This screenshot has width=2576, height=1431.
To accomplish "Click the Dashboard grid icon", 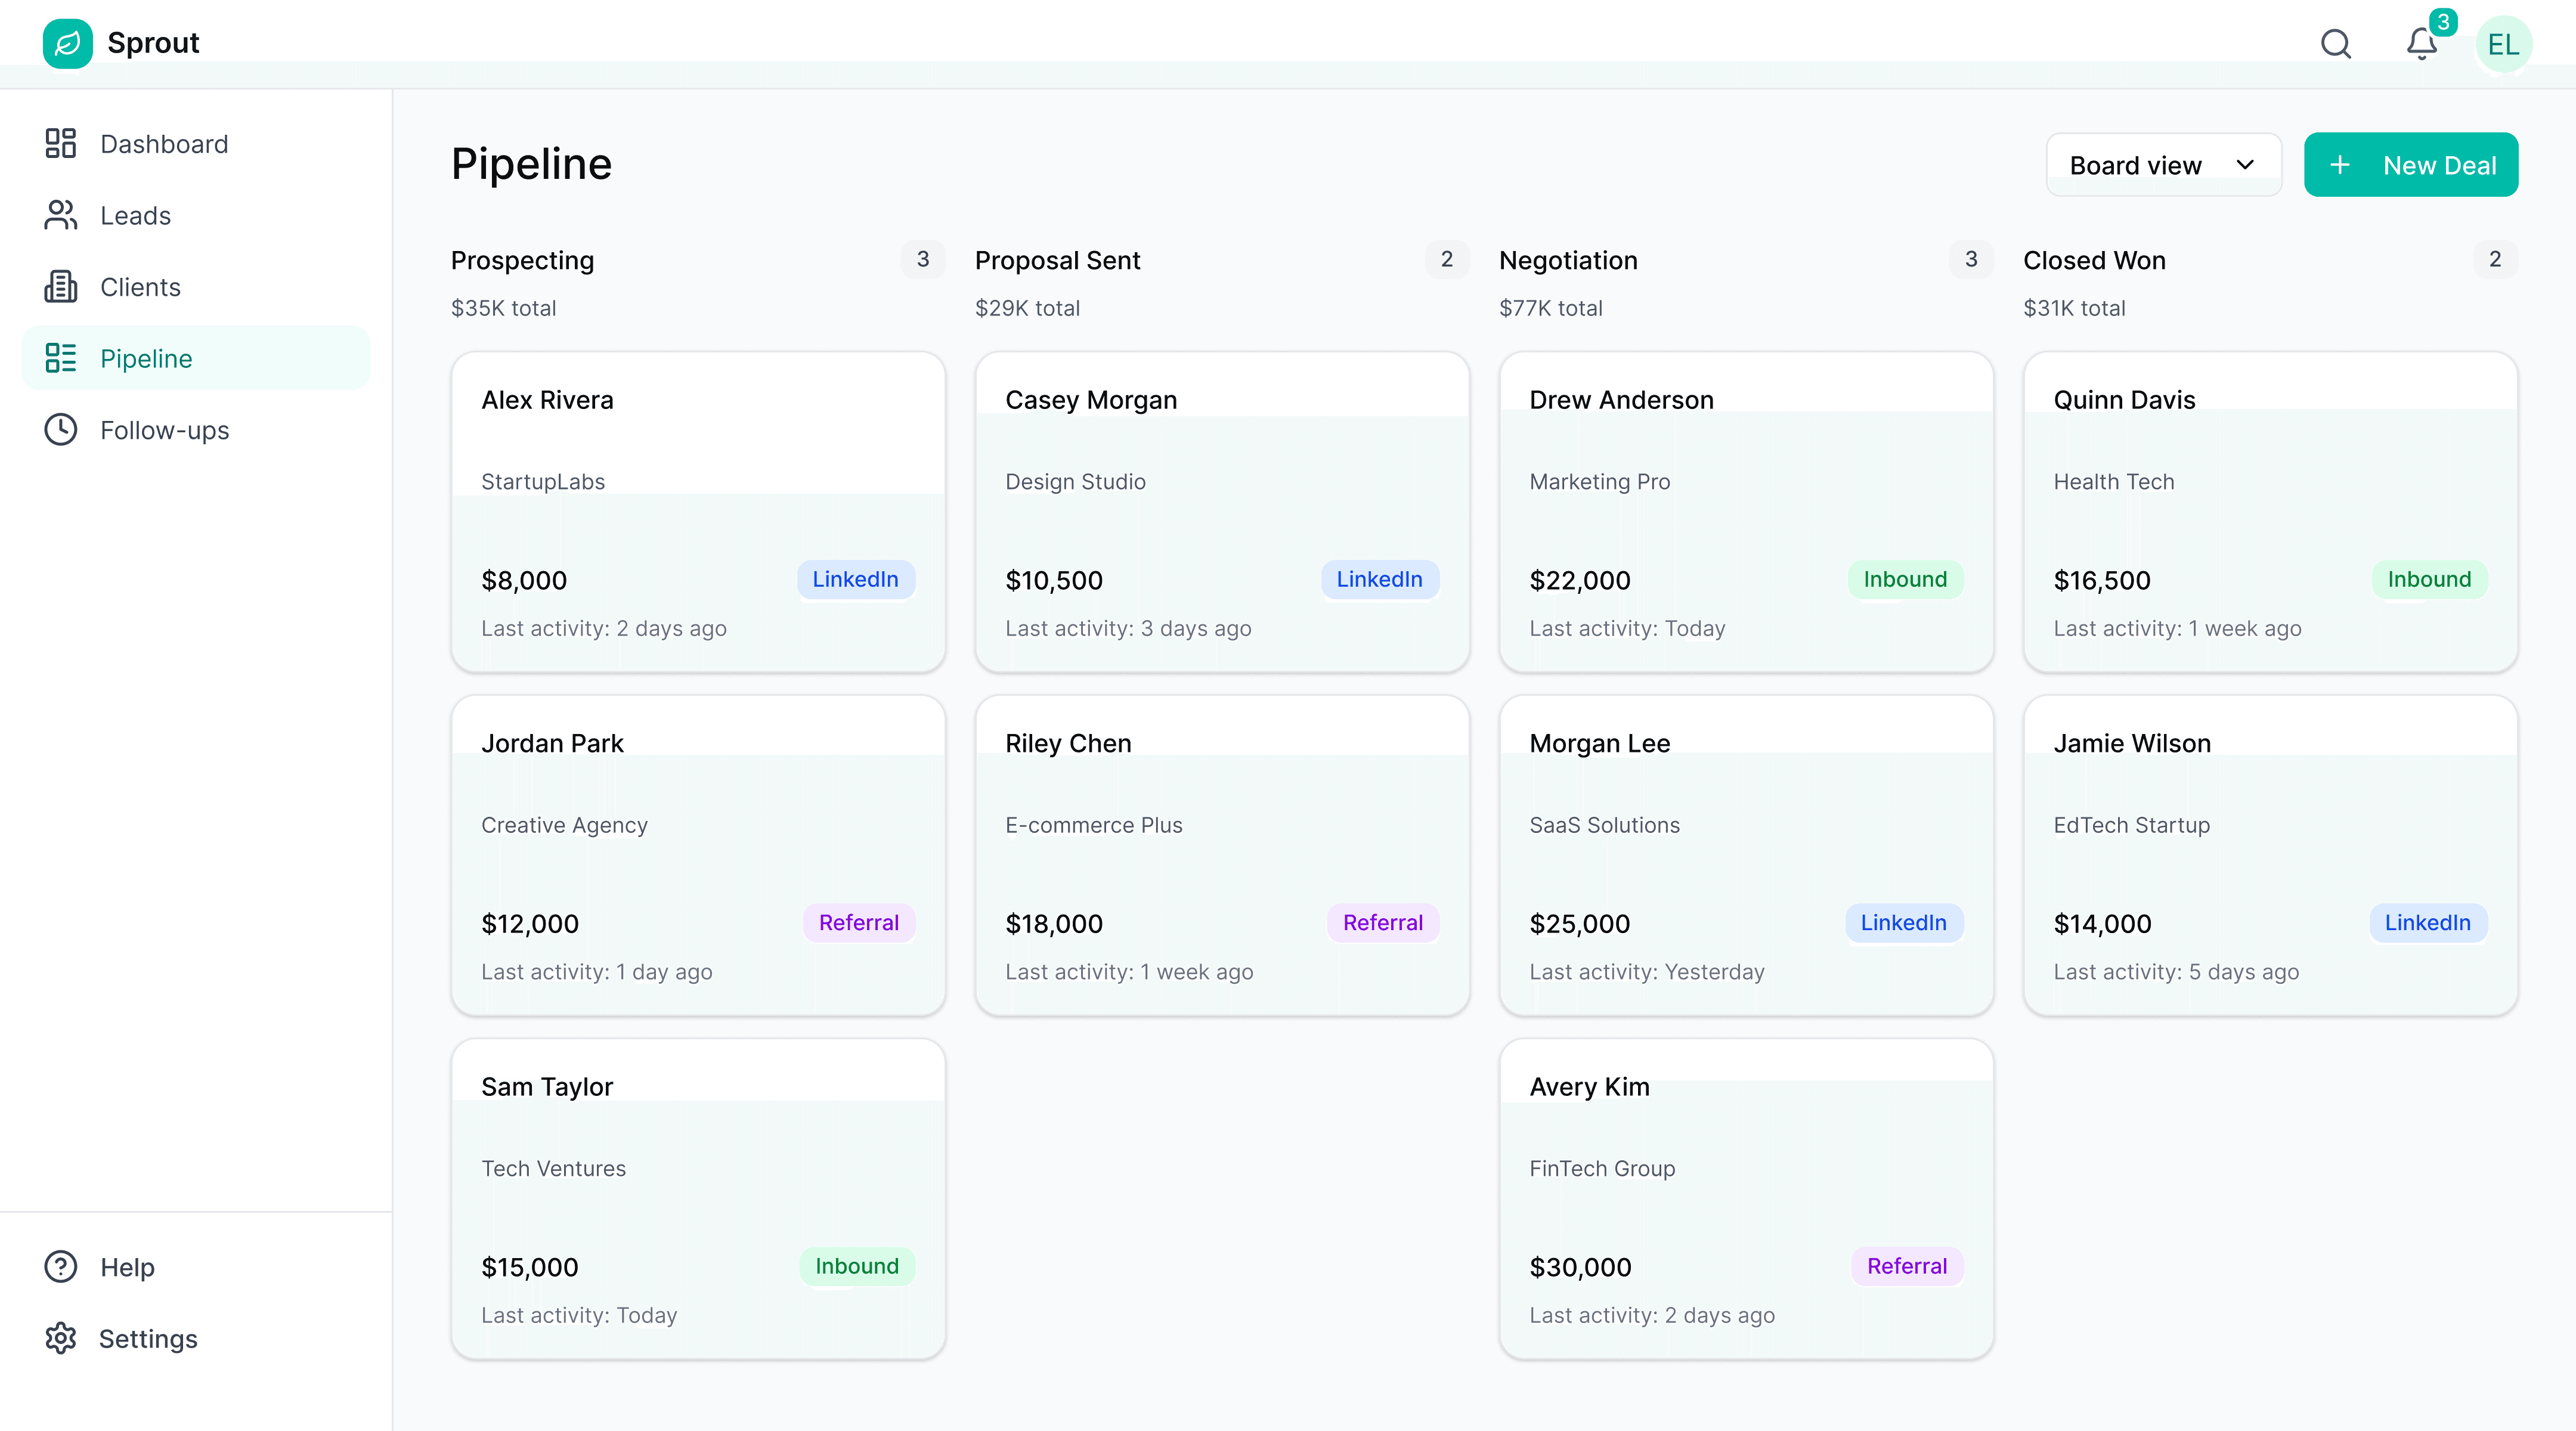I will tap(60, 143).
